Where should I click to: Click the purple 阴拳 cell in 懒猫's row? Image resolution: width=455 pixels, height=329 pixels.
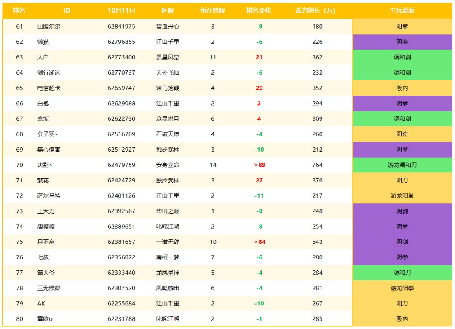point(402,42)
